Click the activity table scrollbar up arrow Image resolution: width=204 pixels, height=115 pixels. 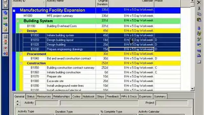tap(192, 1)
